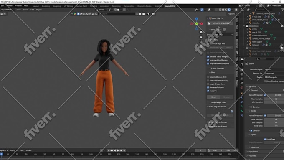The width and height of the screenshot is (284, 160).
Task: Click the viewport zoom magnifier gizmo
Action: 201,32
